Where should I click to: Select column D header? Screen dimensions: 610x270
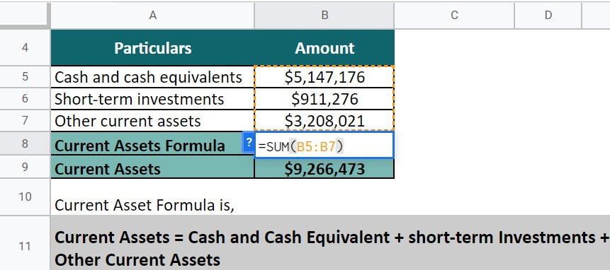tap(548, 15)
